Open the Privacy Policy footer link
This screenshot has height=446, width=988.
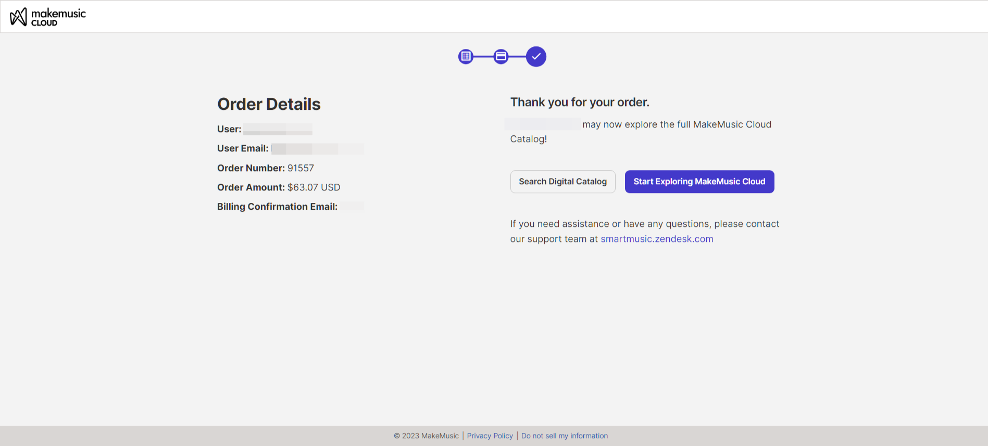click(x=490, y=436)
